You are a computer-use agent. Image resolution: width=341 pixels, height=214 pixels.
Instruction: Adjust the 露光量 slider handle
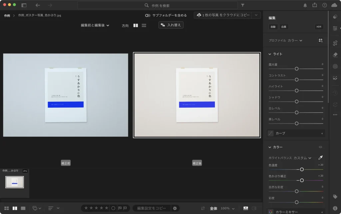click(x=296, y=69)
